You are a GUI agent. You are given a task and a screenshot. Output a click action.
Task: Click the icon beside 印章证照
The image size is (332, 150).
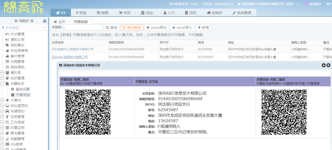point(7,128)
